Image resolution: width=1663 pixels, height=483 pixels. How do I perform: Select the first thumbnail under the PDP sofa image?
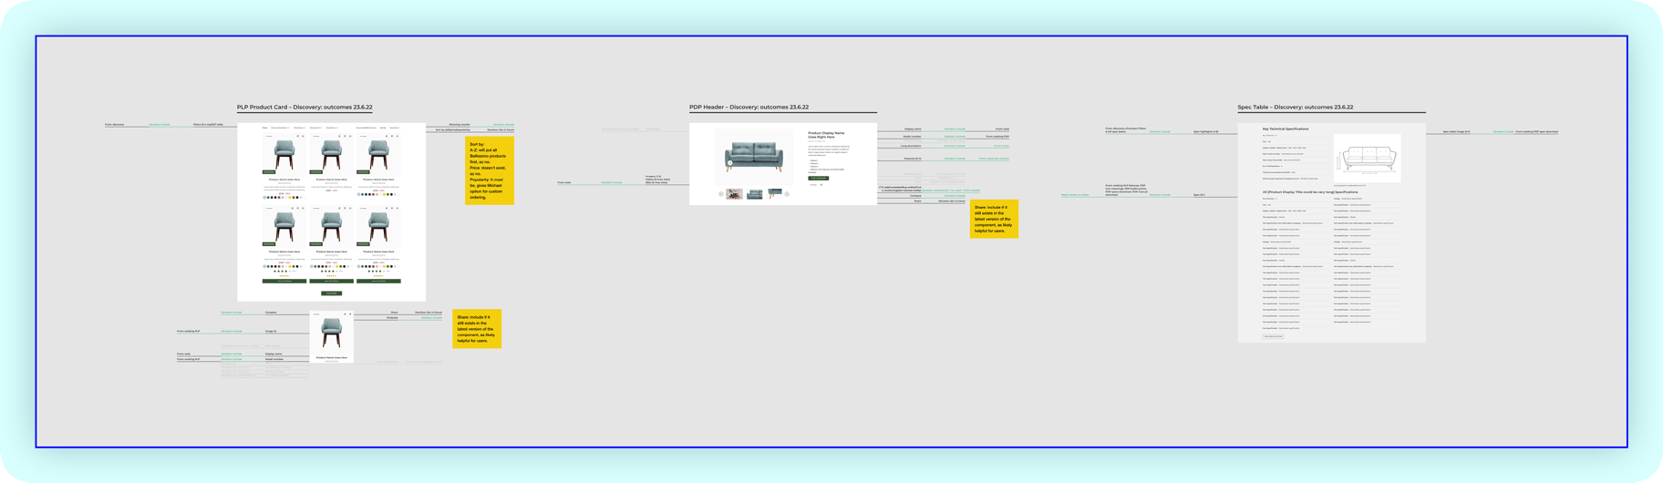pyautogui.click(x=734, y=193)
